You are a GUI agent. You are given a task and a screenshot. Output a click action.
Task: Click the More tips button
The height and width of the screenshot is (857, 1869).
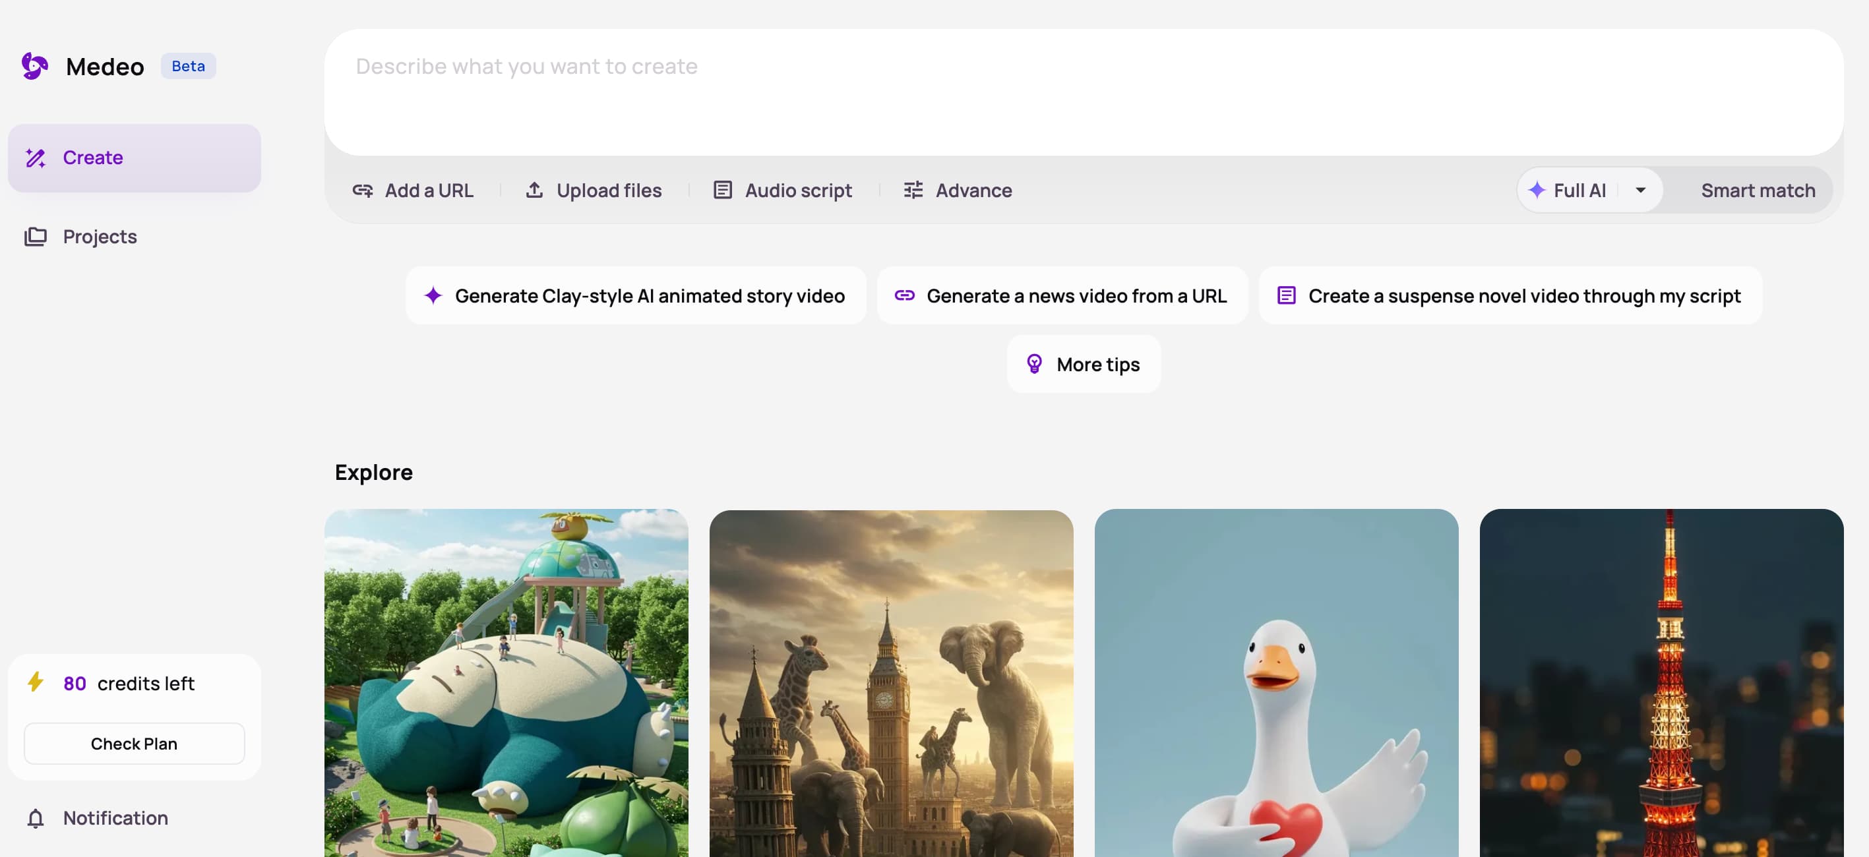(1084, 364)
